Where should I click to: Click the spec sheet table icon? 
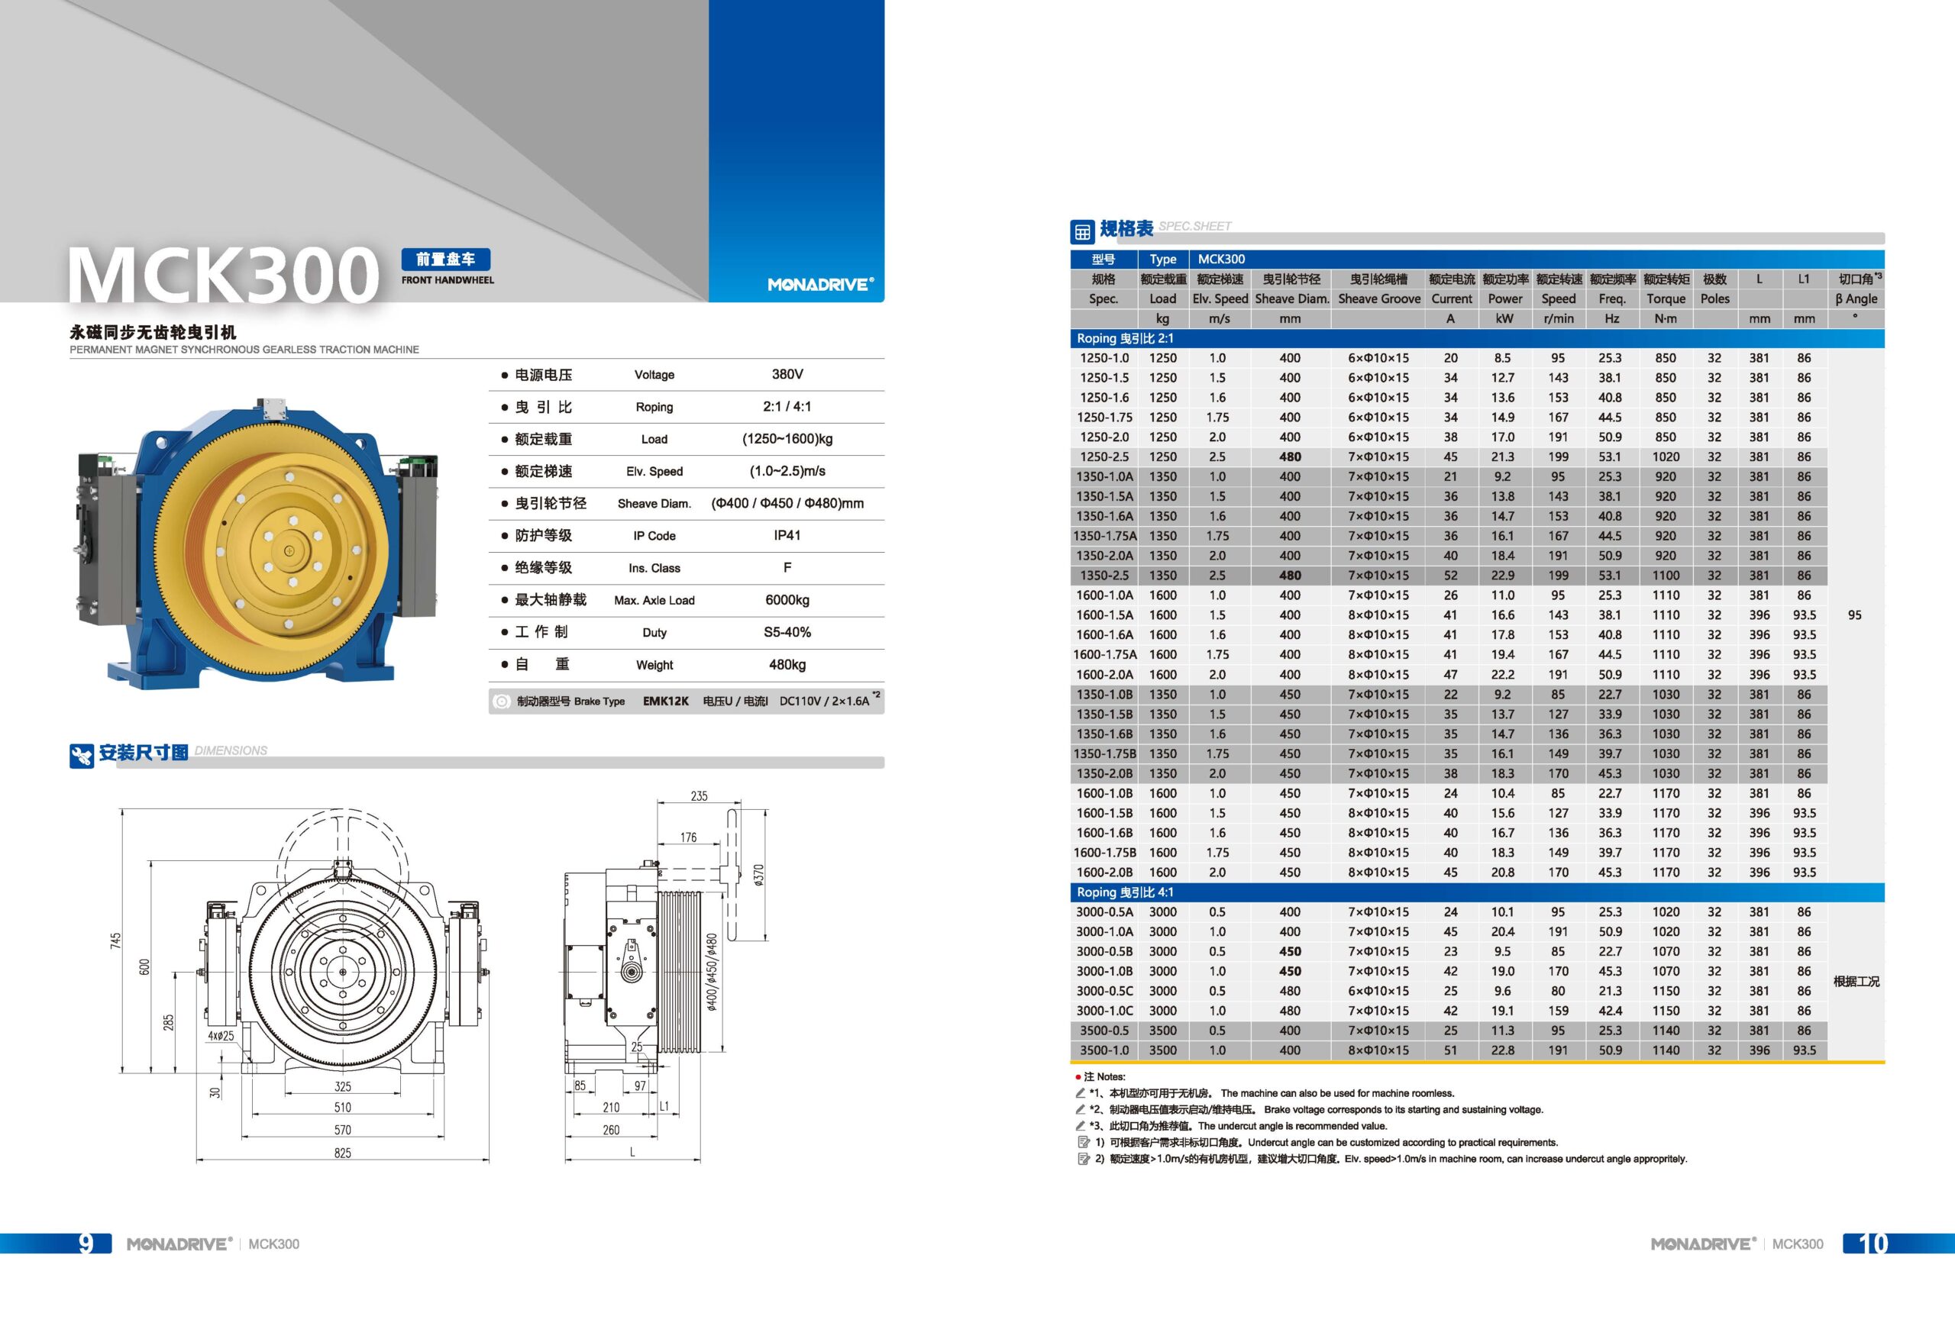[1082, 231]
